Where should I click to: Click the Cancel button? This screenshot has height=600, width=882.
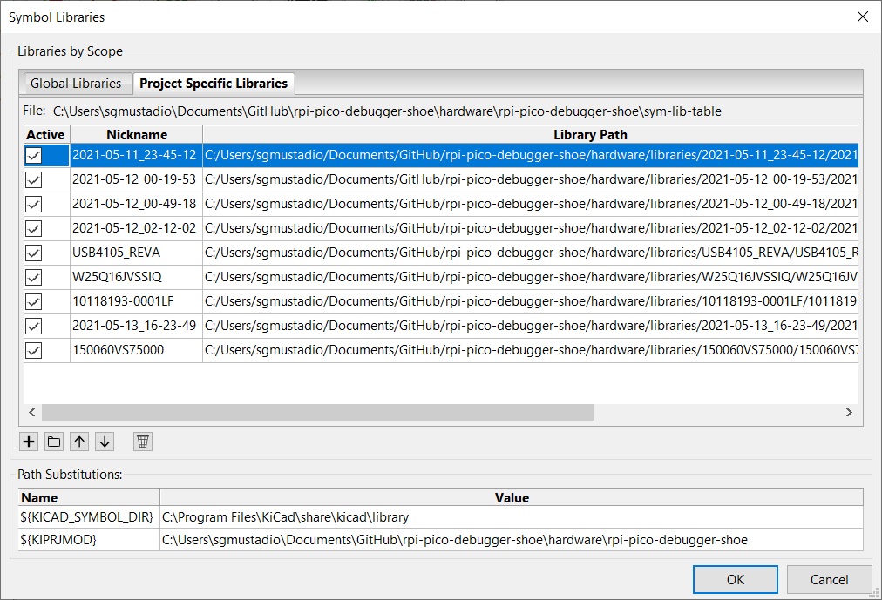coord(829,580)
